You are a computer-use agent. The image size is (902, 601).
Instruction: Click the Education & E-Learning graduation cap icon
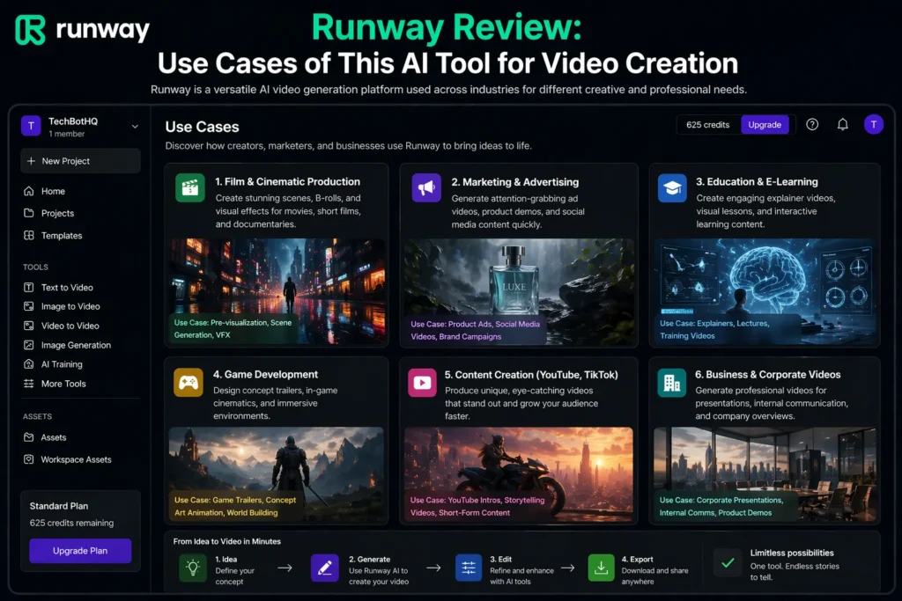[672, 187]
